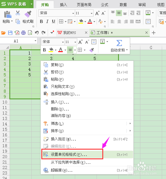Click the Redo arrow
Screen dimensions: 166x179
pos(43,33)
